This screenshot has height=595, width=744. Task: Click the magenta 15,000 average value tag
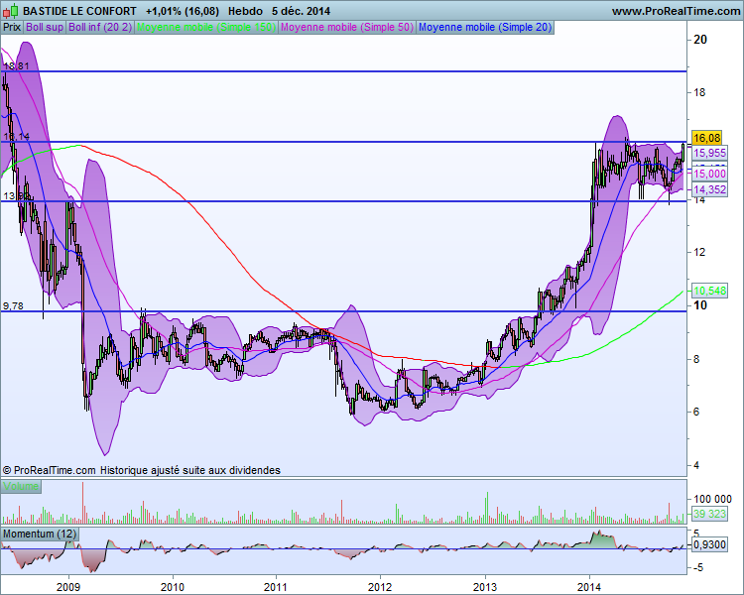(x=709, y=174)
